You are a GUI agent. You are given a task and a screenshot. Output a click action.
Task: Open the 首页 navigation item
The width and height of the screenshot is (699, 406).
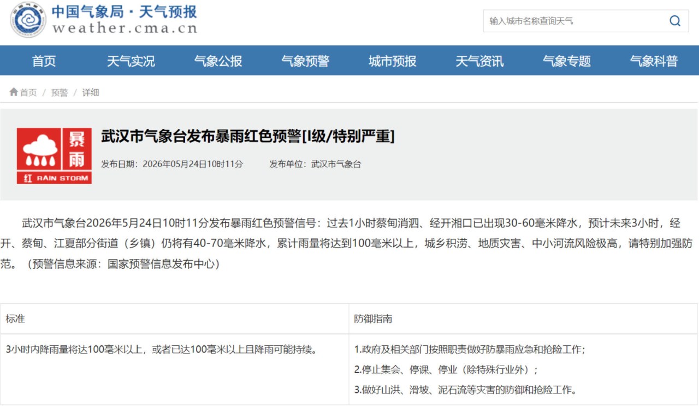click(44, 61)
